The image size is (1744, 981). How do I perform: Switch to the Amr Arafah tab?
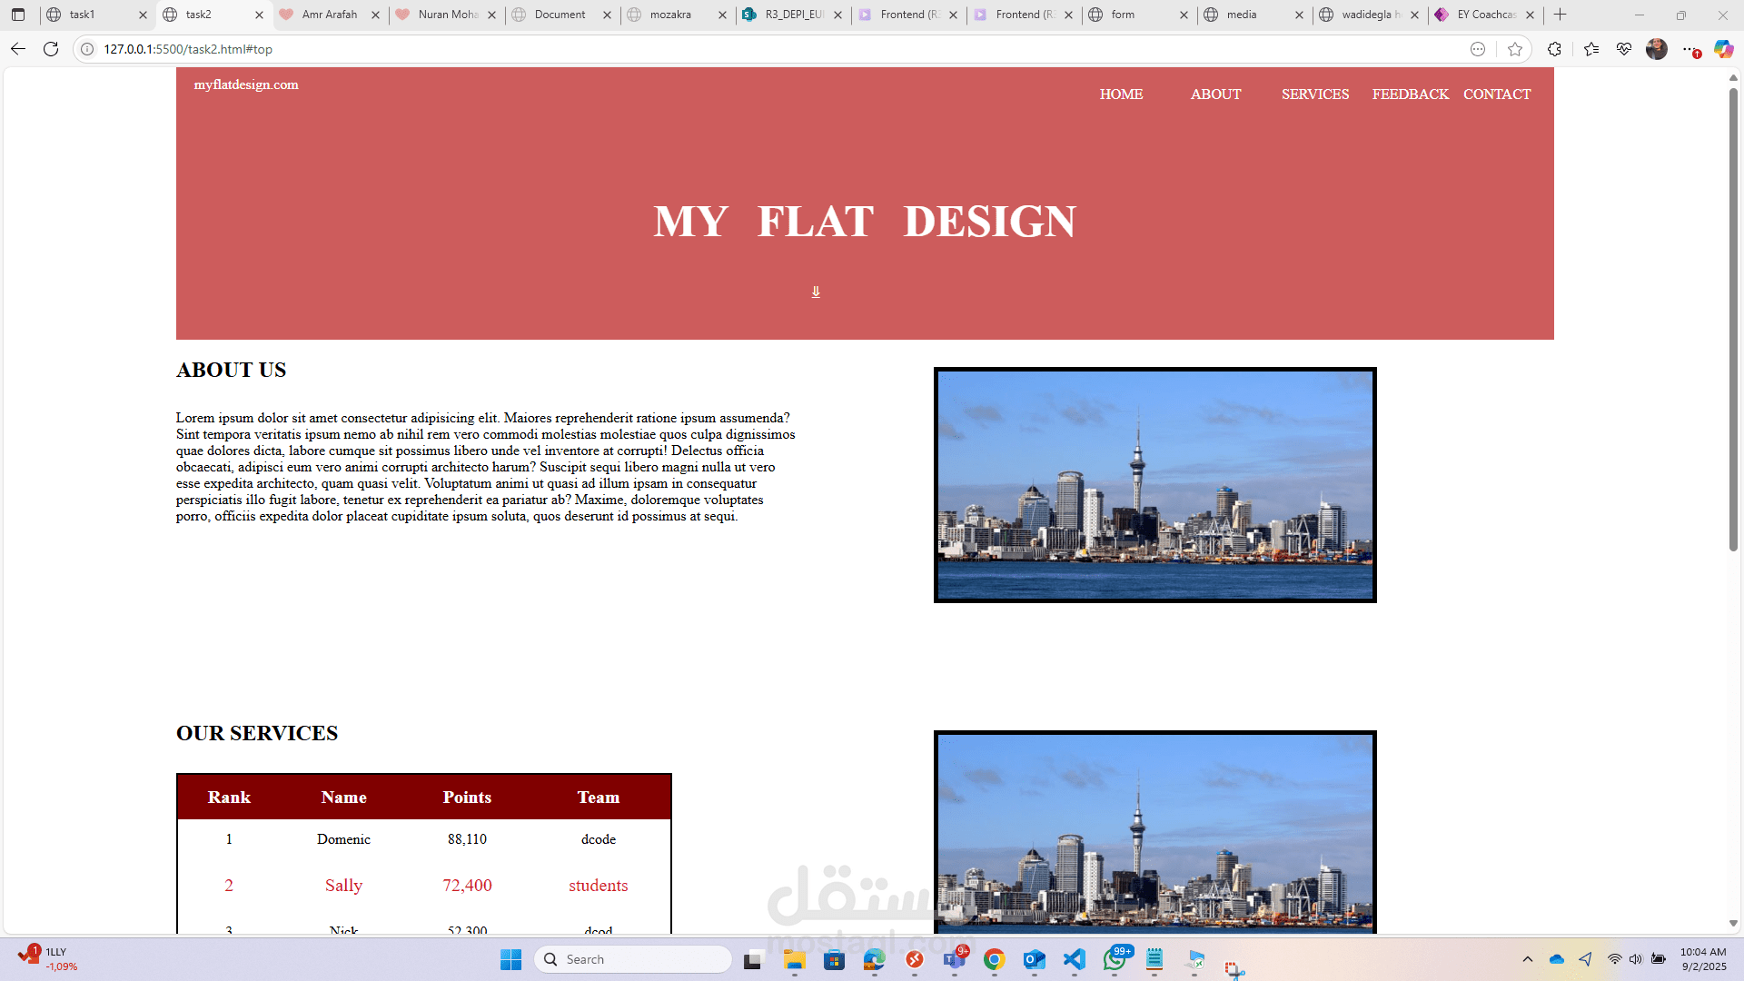(x=330, y=15)
